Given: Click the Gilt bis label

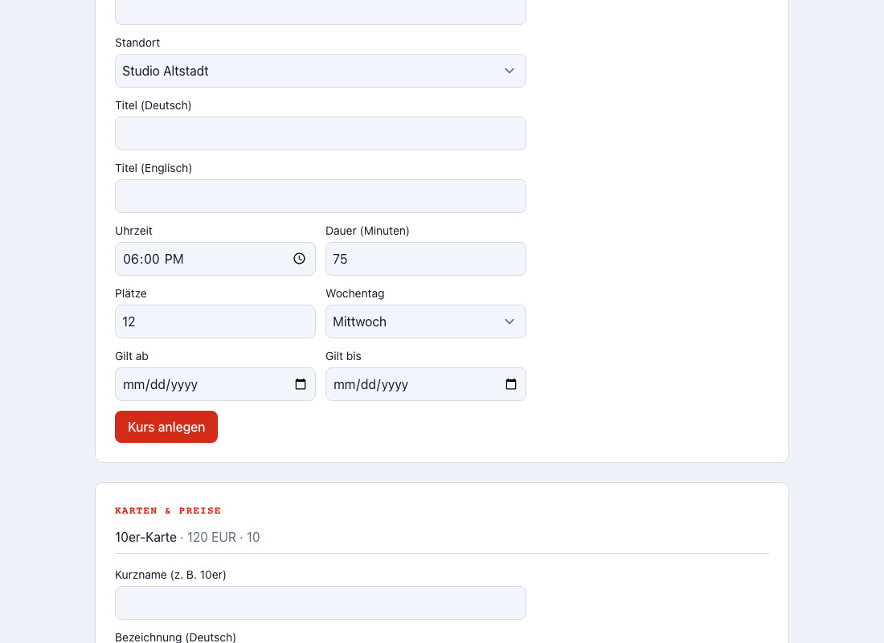Looking at the screenshot, I should click(343, 356).
